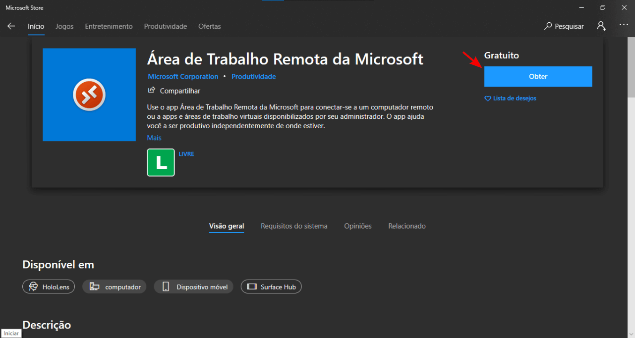Viewport: 635px width, 338px height.
Task: Select the Visão geral section tab
Action: coord(227,226)
